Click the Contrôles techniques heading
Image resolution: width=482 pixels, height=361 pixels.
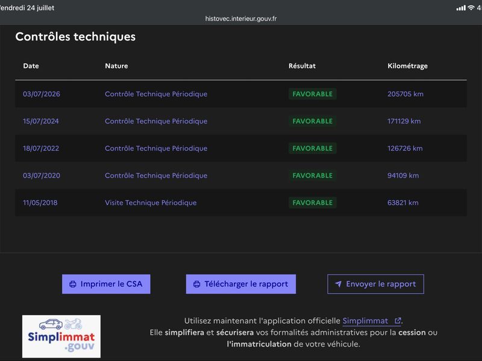(x=75, y=37)
